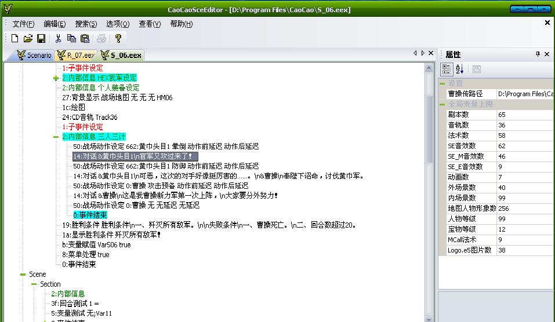
Task: Open the 搜索(S) menu
Action: tap(86, 24)
